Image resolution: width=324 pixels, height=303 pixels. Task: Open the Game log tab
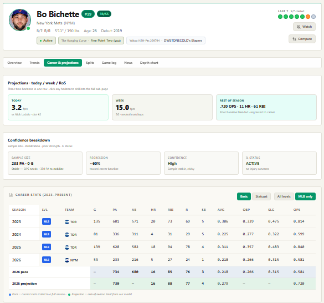click(x=109, y=63)
